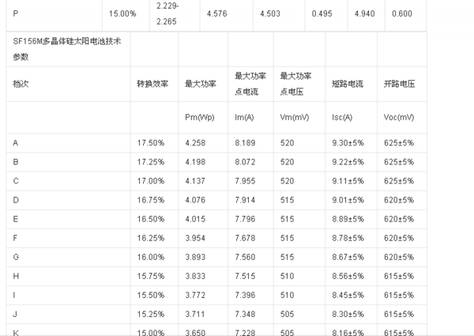Image resolution: width=474 pixels, height=336 pixels.
Task: Click current value 7.678
Action: [245, 238]
